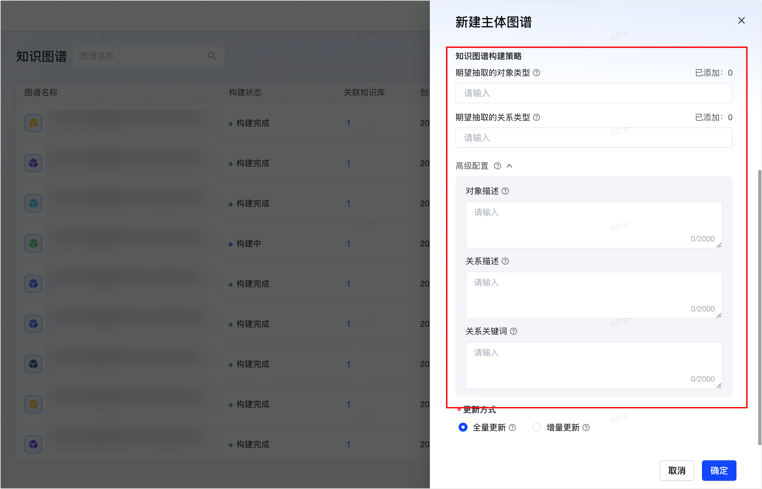Image resolution: width=762 pixels, height=489 pixels.
Task: Select the 全量更新 radio option
Action: pos(463,427)
